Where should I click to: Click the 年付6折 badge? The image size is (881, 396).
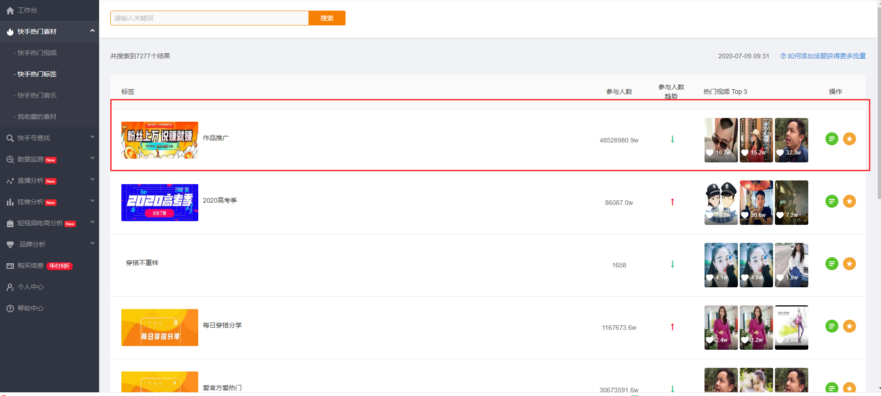(x=59, y=266)
